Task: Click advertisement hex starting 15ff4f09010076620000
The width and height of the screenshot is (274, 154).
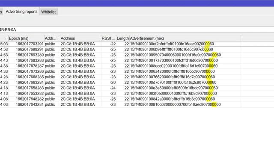Action: point(173,77)
